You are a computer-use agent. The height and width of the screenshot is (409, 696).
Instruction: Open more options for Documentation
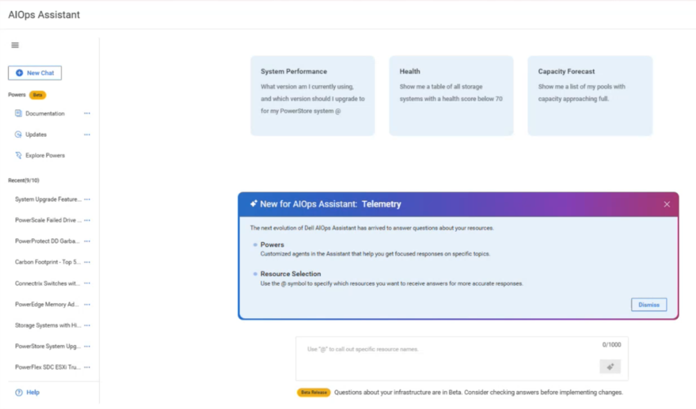87,113
